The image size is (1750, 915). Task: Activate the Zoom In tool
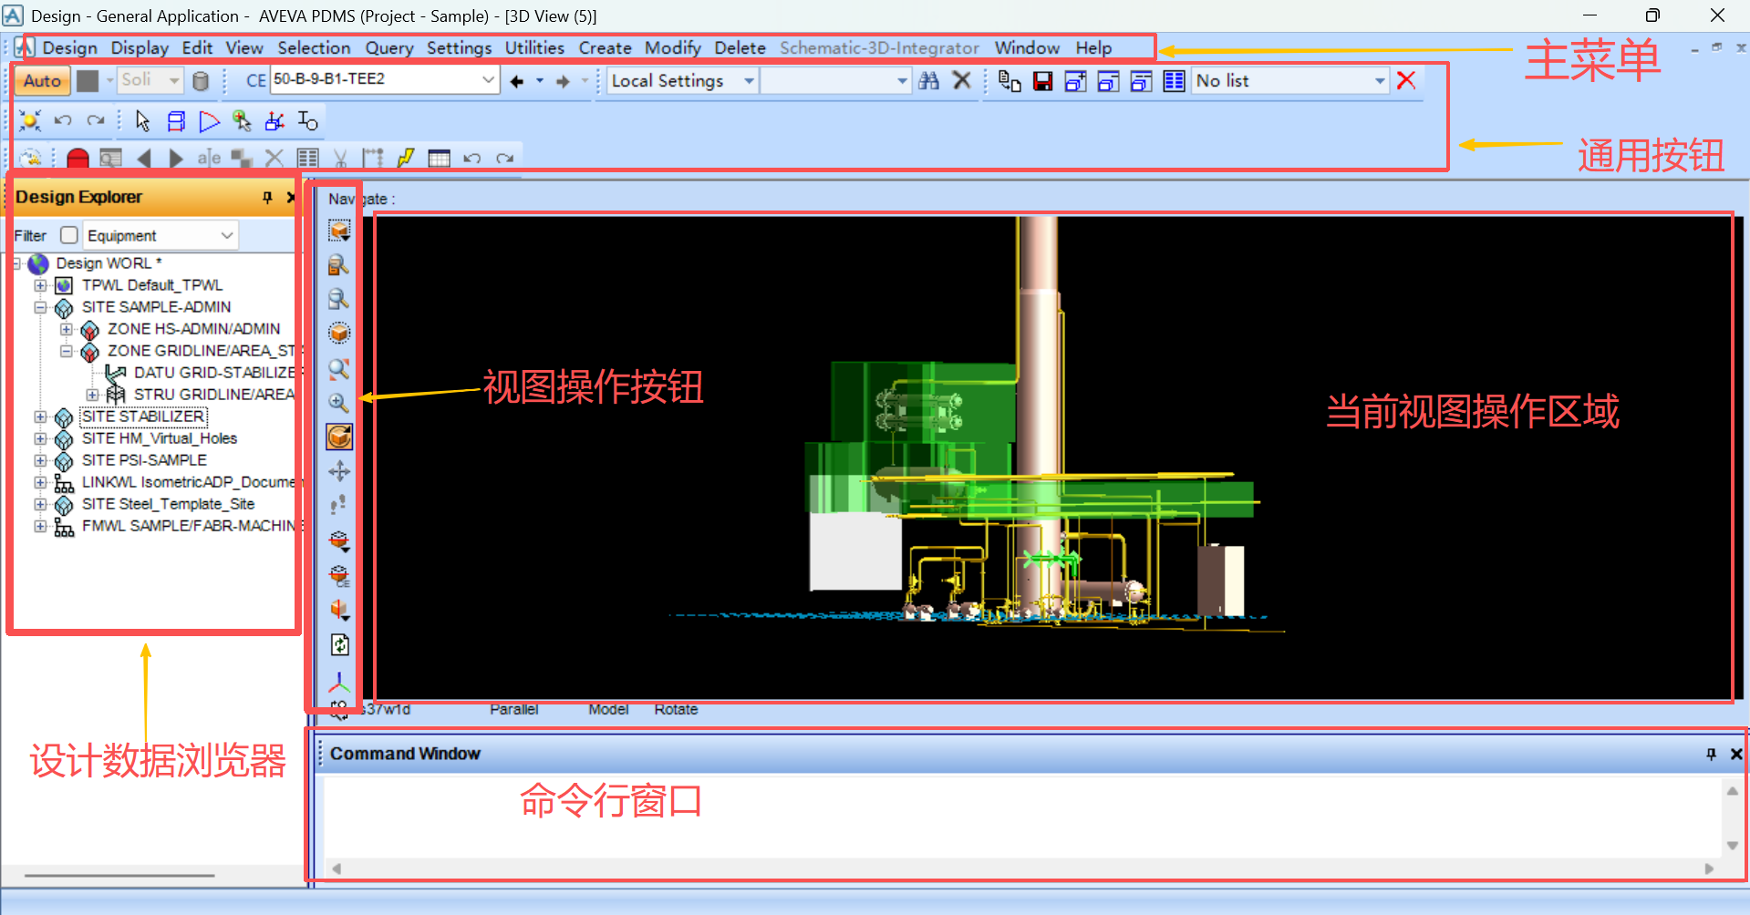[338, 403]
